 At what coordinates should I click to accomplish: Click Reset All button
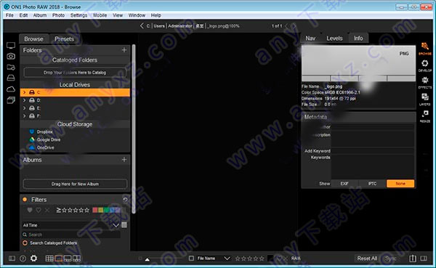pos(367,259)
